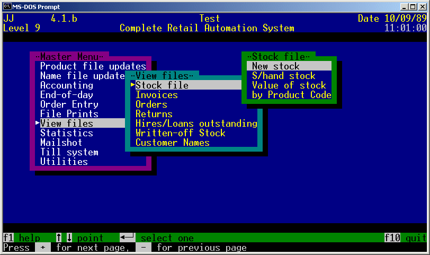
Task: Click the f1 help key indicator
Action: coord(8,239)
